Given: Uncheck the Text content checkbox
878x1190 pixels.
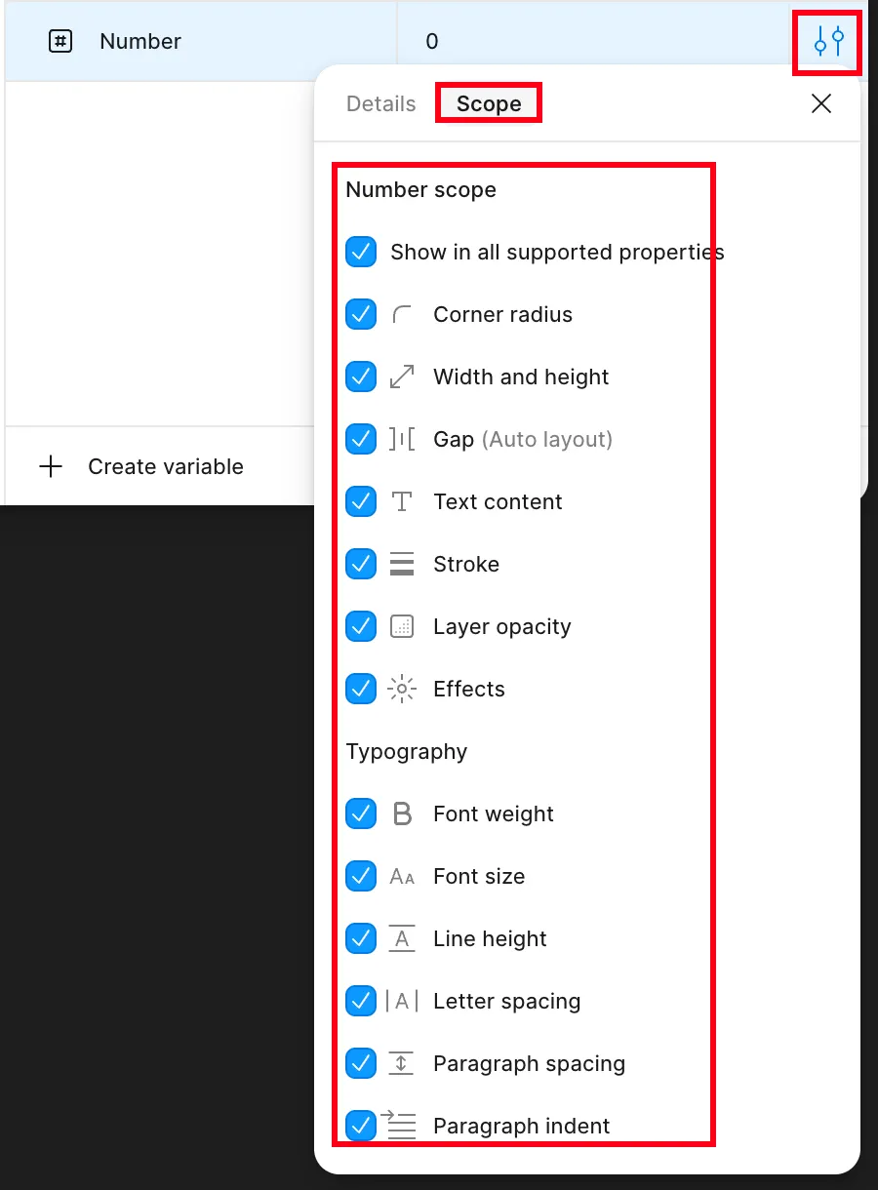Looking at the screenshot, I should point(361,502).
